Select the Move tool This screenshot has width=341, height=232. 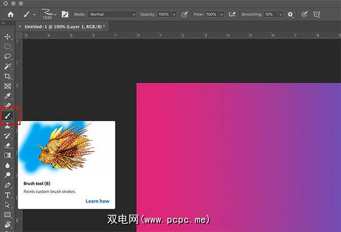click(x=8, y=37)
